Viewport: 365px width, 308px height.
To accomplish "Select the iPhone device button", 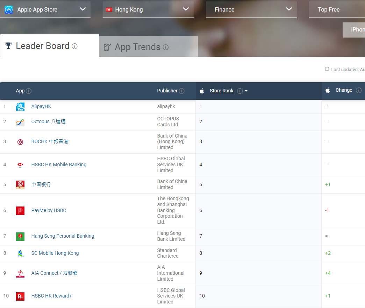I will coord(354,30).
